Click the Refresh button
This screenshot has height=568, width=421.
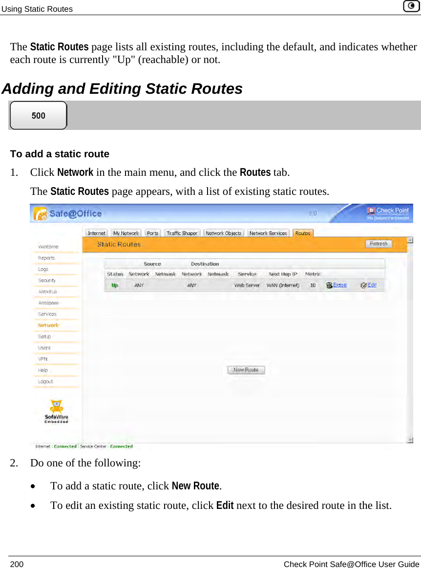point(379,244)
